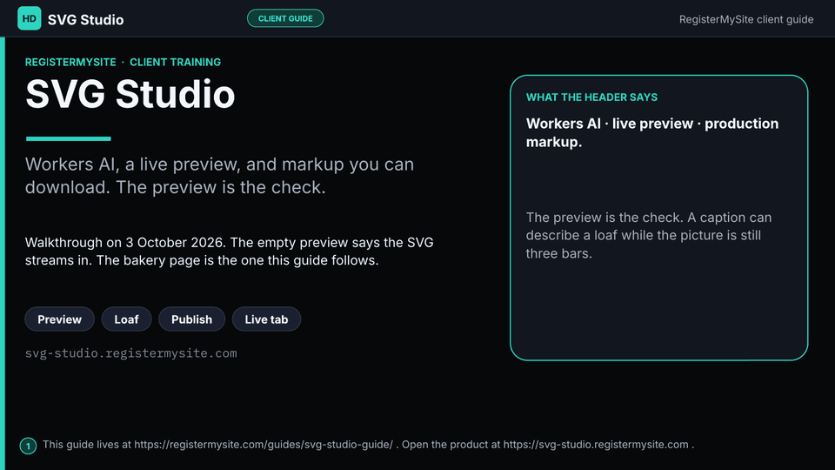The height and width of the screenshot is (470, 835).
Task: Open the registermysite.com/guides/svg-studio-guide link
Action: pos(264,445)
